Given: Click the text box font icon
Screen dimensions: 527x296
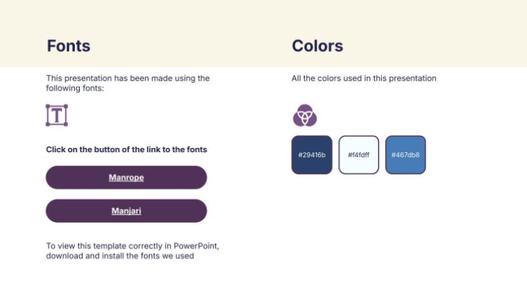Looking at the screenshot, I should click(x=56, y=115).
